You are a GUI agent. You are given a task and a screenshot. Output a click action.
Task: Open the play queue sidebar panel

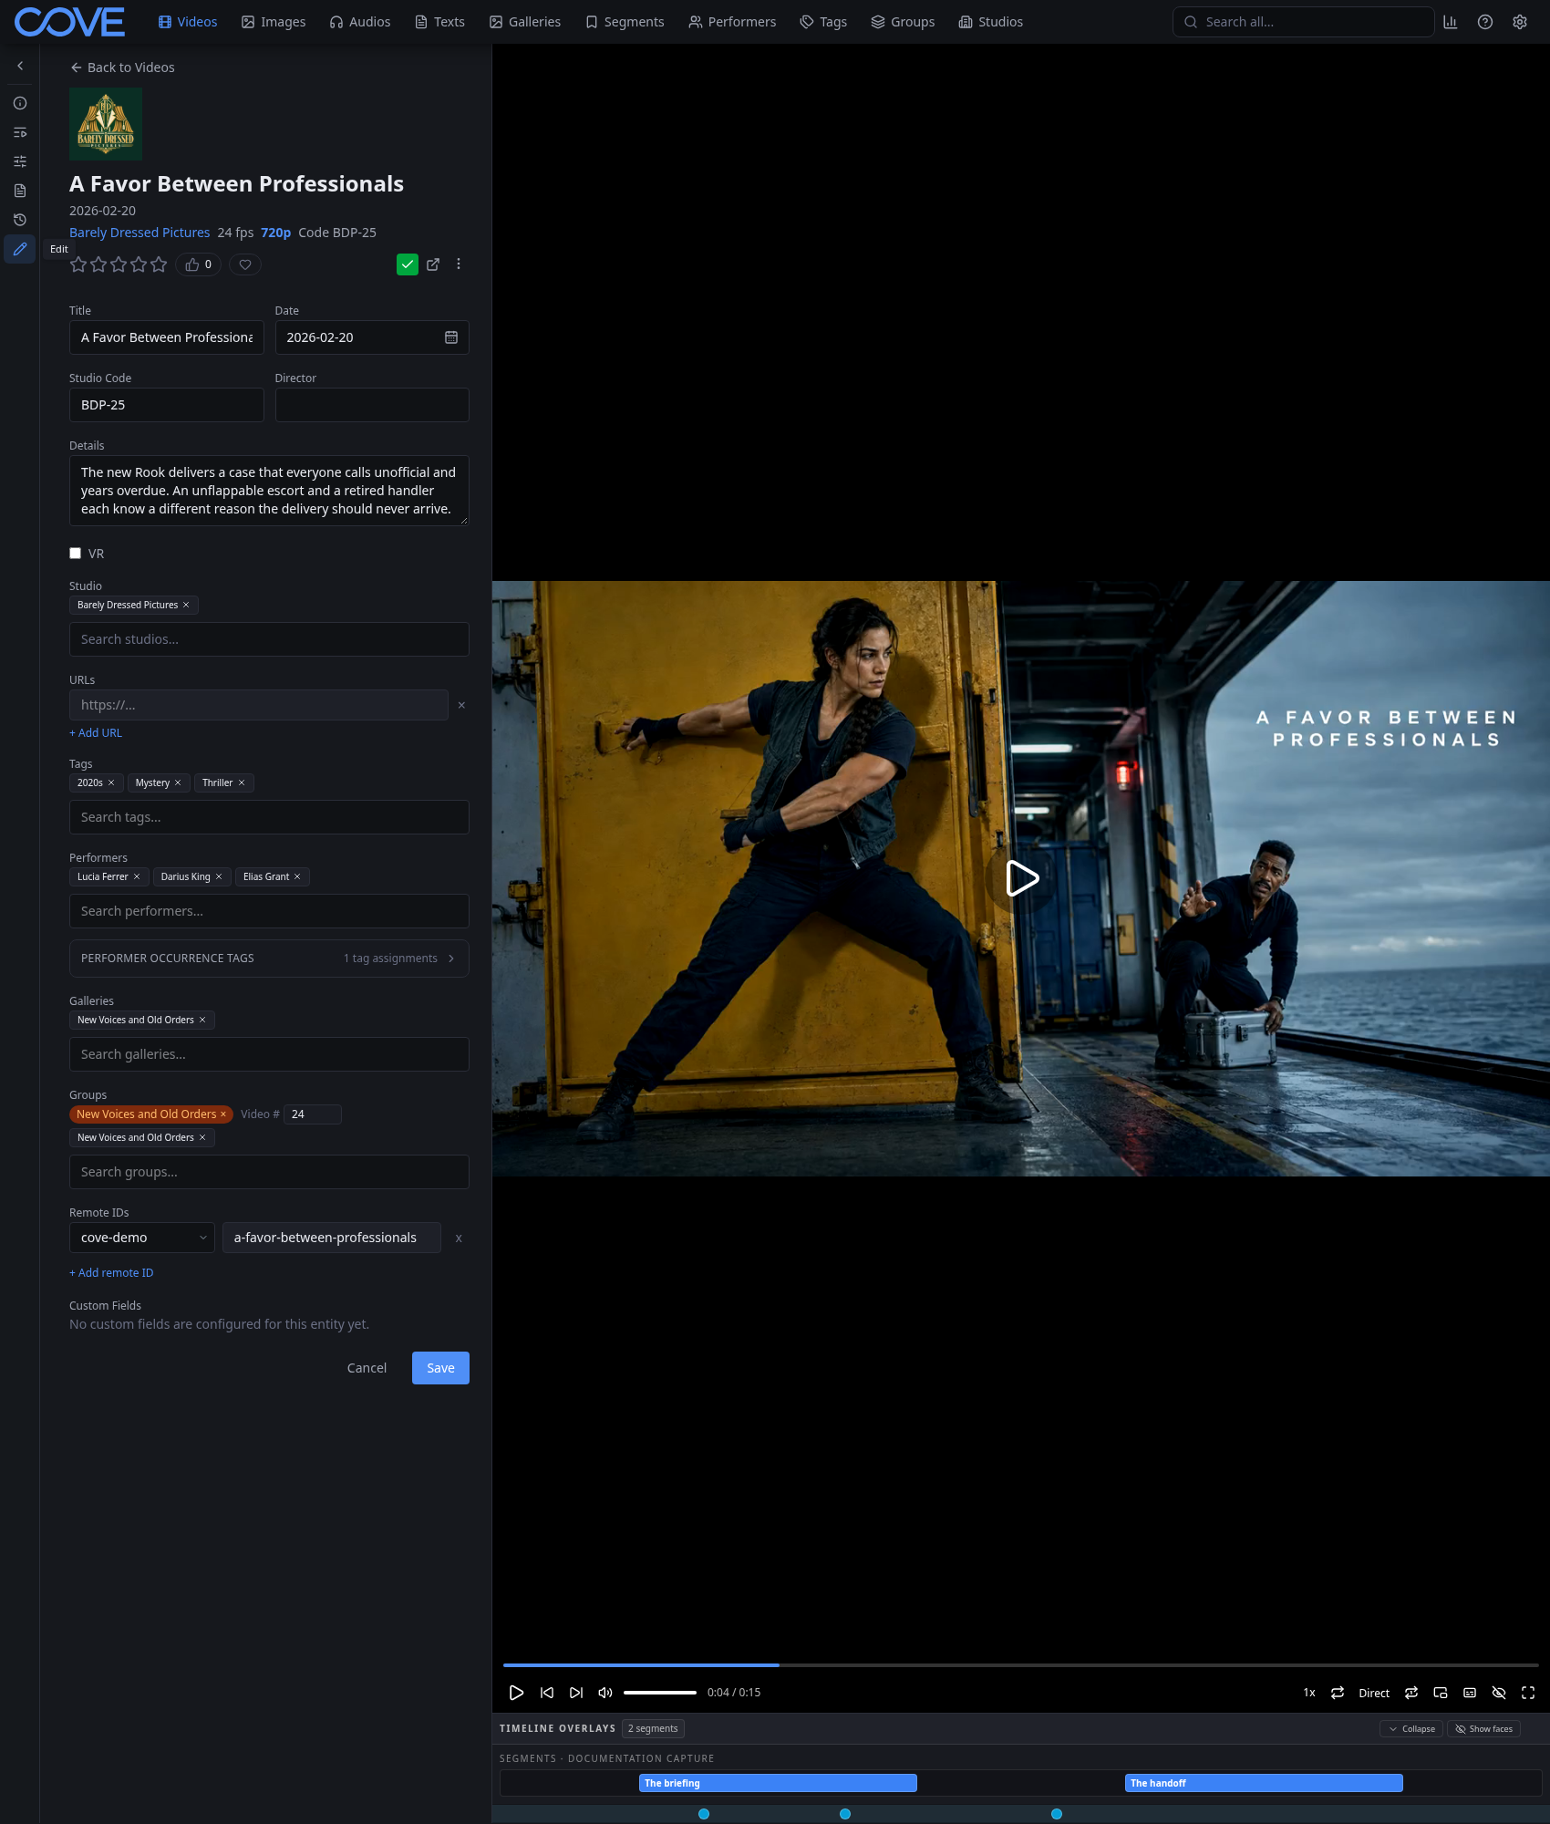click(x=20, y=132)
